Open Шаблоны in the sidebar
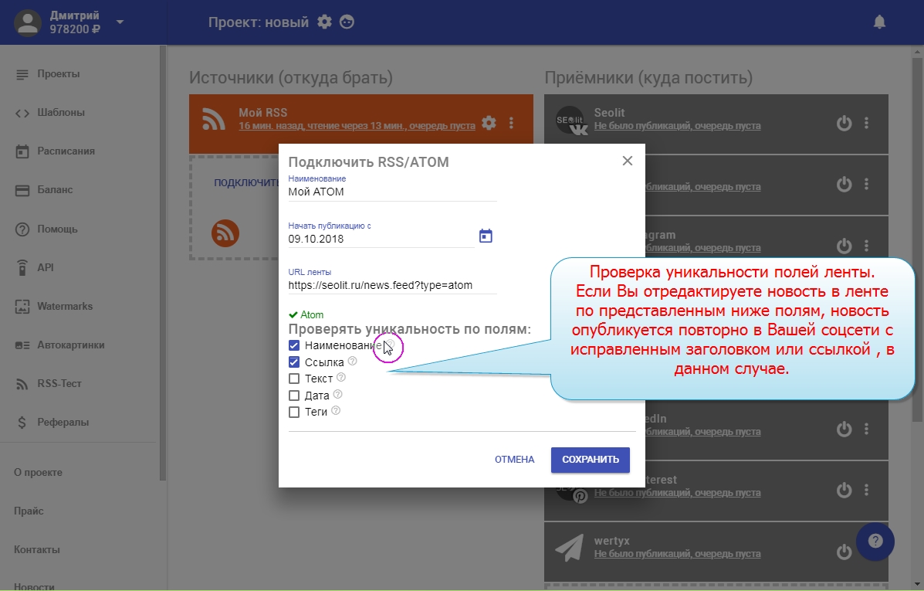This screenshot has height=591, width=924. tap(61, 113)
